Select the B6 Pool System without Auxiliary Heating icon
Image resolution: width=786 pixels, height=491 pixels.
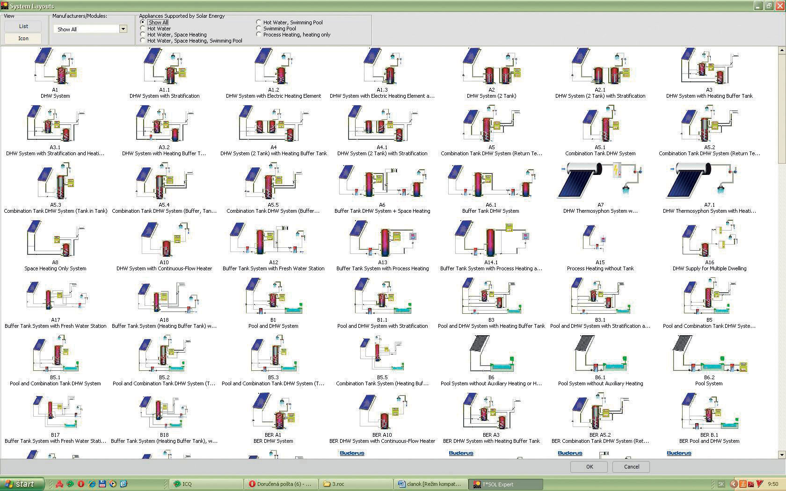pos(491,354)
